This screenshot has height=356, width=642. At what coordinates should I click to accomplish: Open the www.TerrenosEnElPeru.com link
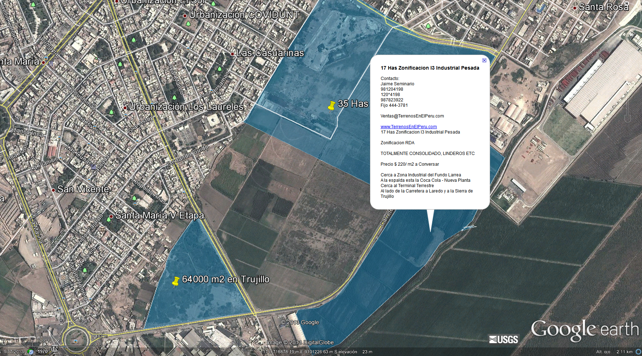[x=409, y=127]
